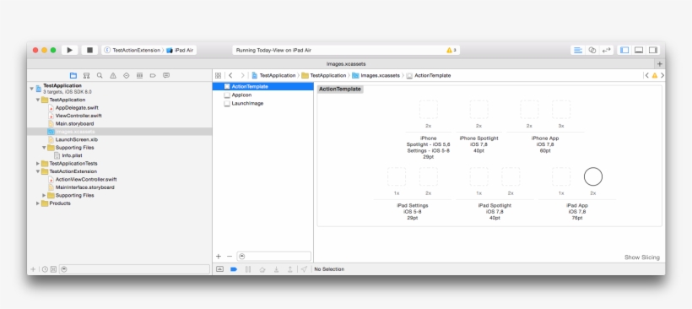Go back in editor history
The height and width of the screenshot is (309, 692).
click(230, 75)
